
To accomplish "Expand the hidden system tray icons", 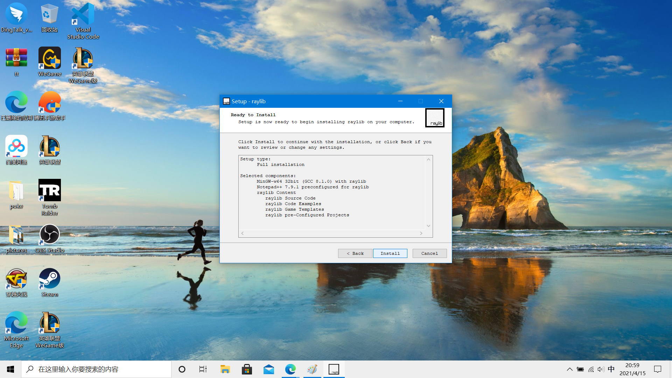I will [x=569, y=369].
